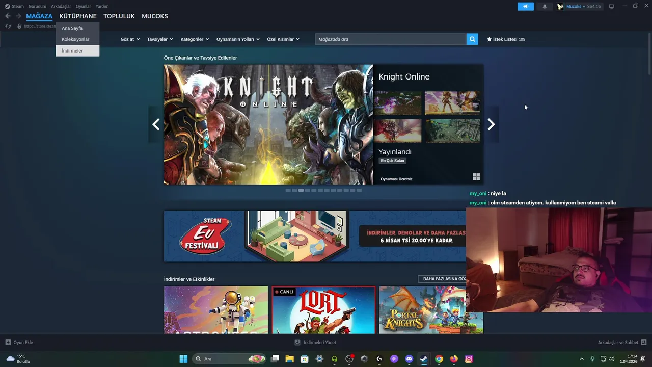Open the Yardım menu
Screen dimensions: 652x367
pos(102,6)
